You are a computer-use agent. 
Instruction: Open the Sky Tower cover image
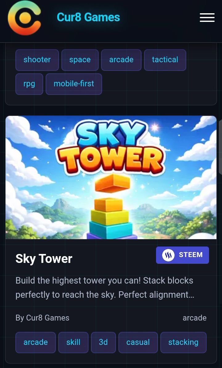pyautogui.click(x=111, y=178)
